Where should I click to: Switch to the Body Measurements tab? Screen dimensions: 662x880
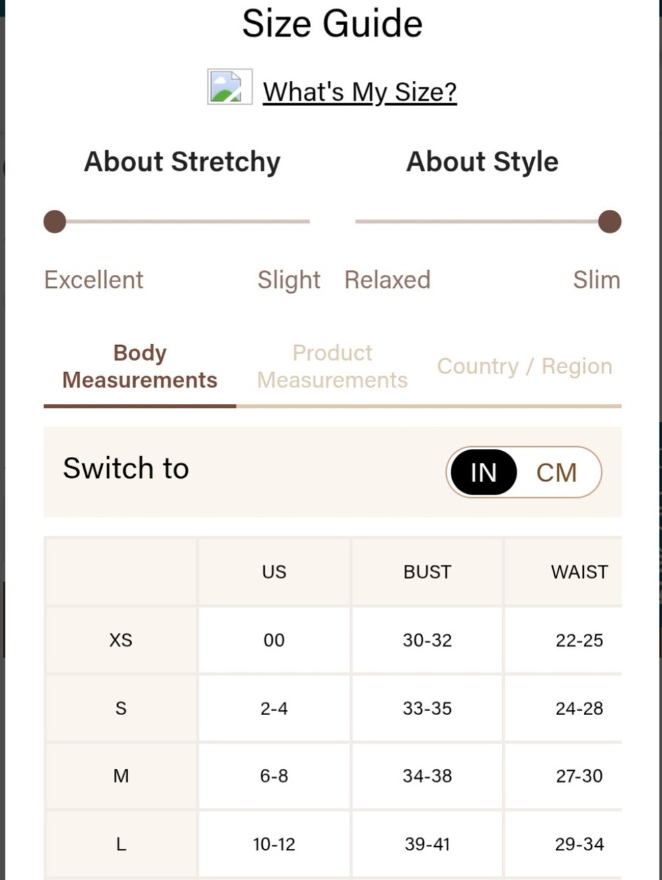click(140, 366)
